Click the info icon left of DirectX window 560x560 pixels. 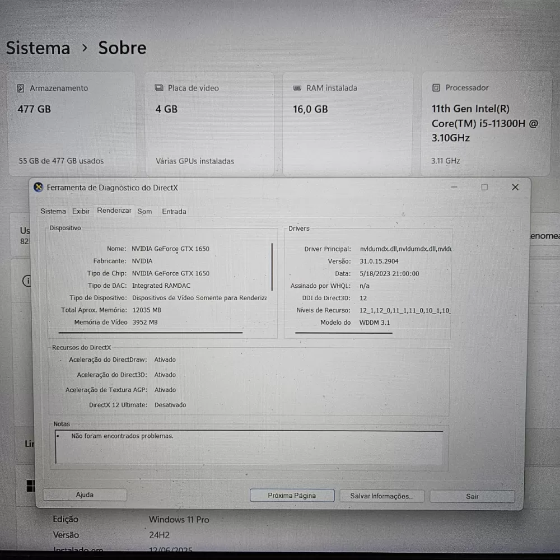(27, 281)
